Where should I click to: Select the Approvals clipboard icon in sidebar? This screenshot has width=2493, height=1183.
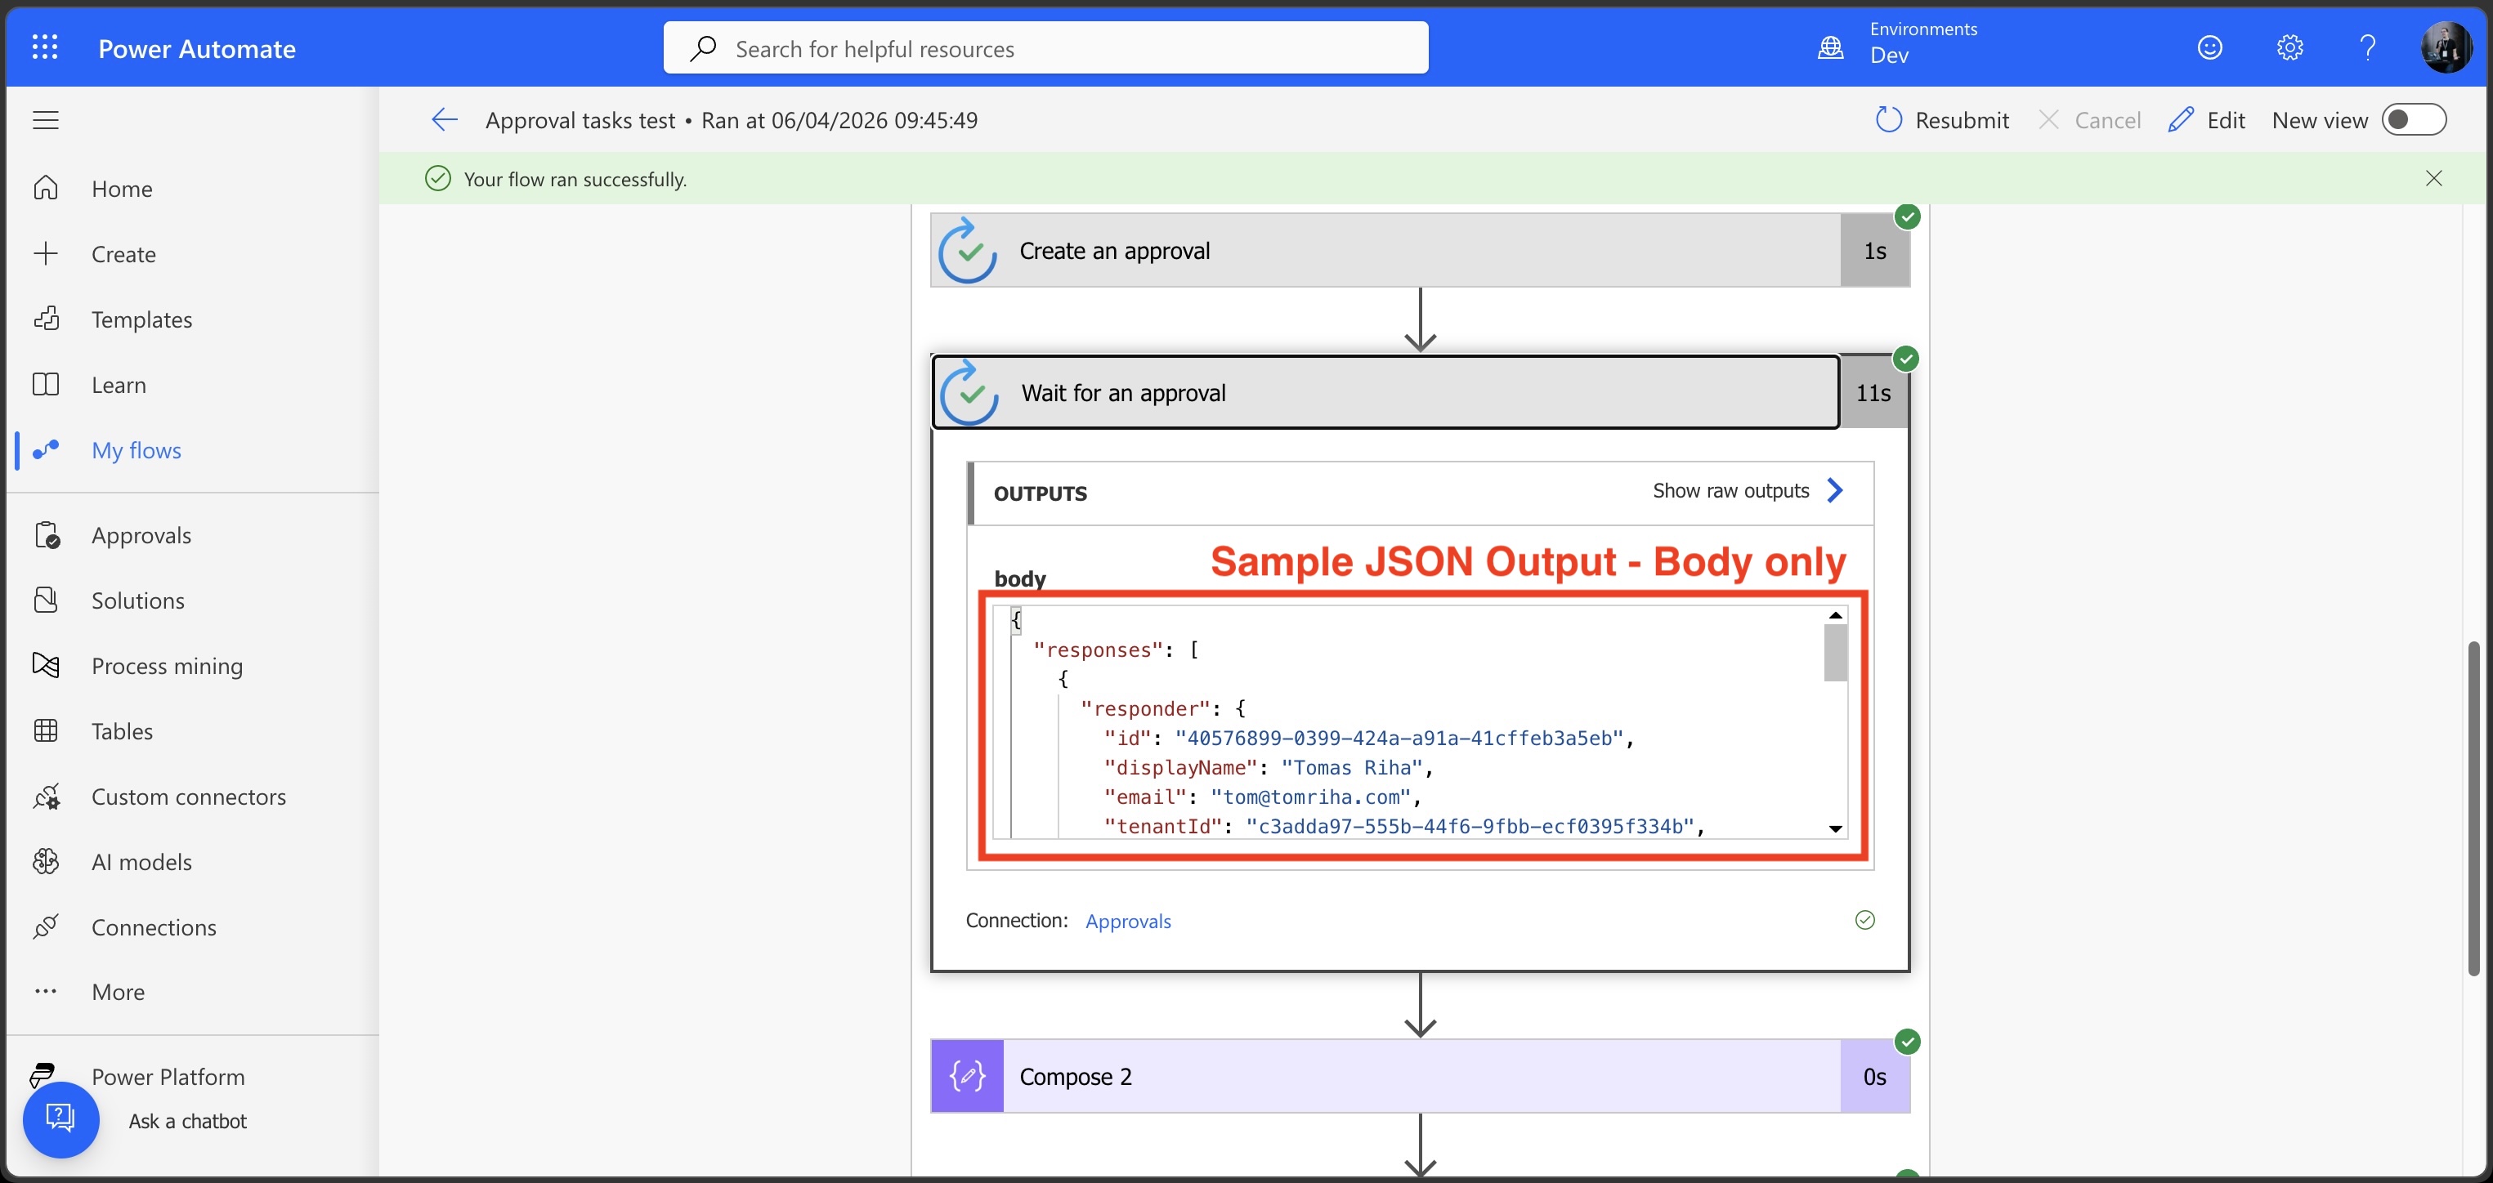click(47, 534)
